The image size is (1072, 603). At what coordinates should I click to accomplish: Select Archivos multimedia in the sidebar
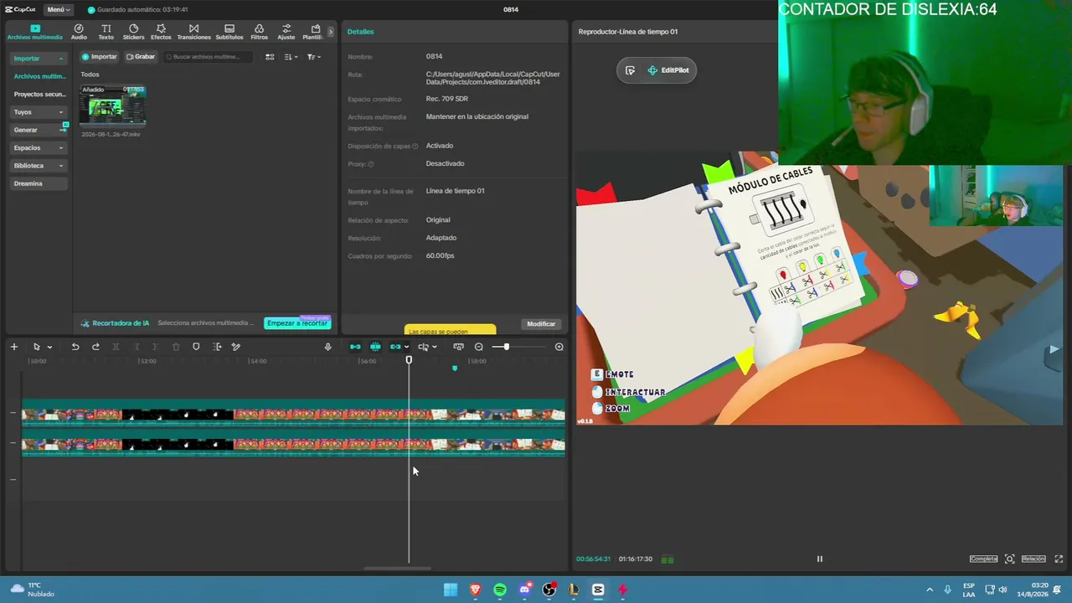click(39, 76)
